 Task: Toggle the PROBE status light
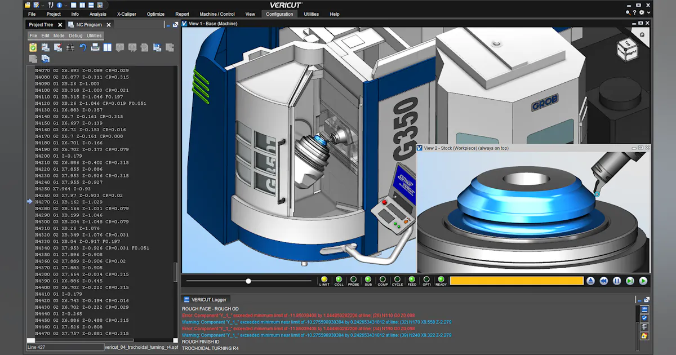point(353,281)
